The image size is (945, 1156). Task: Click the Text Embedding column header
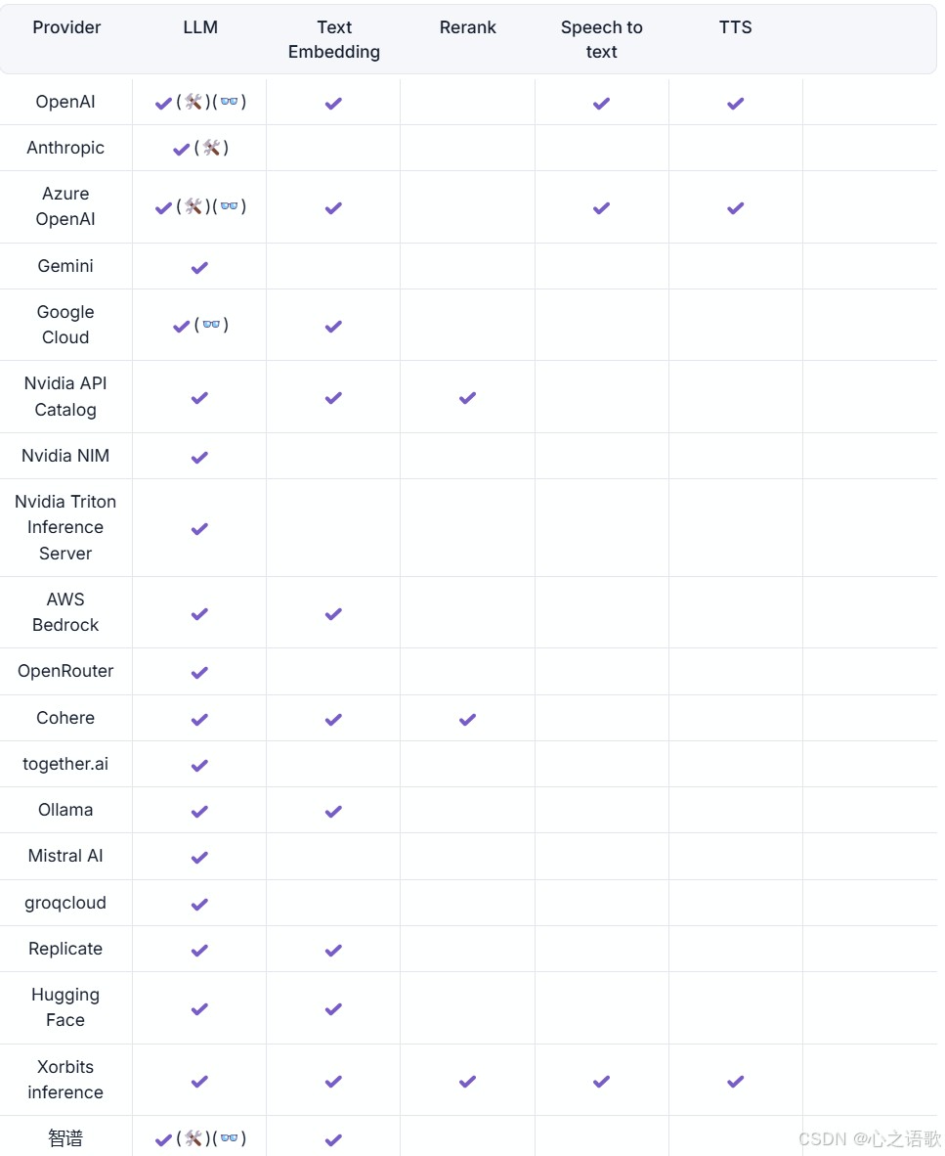pos(334,40)
